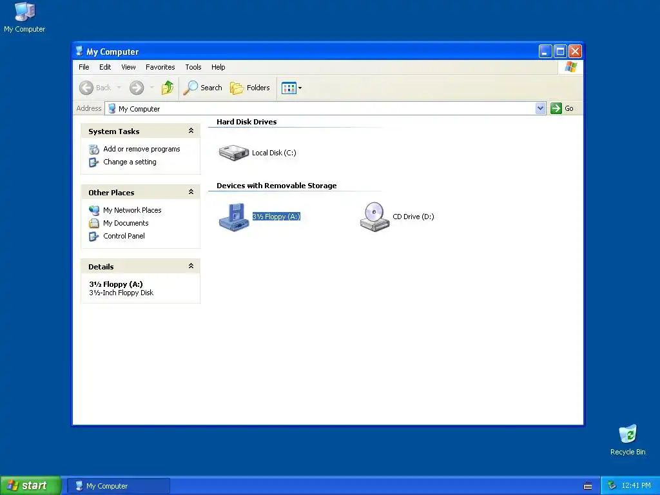660x495 pixels.
Task: Toggle the Folders pane button
Action: pos(250,88)
